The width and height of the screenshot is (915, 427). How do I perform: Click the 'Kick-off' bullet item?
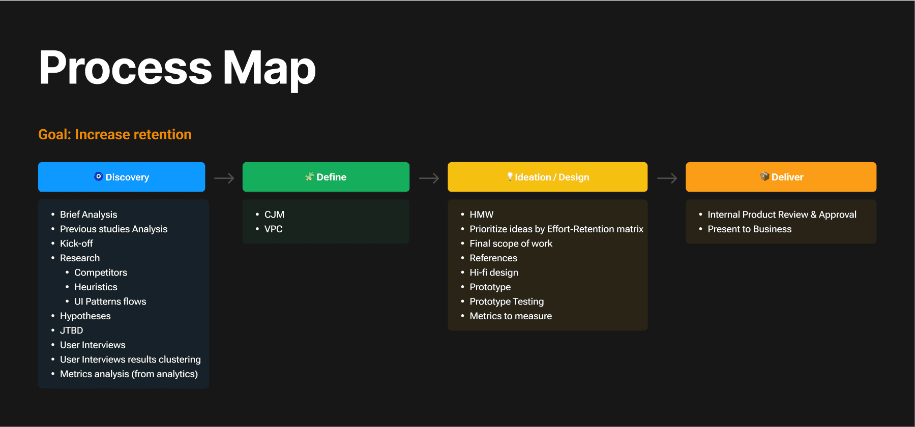click(x=76, y=243)
